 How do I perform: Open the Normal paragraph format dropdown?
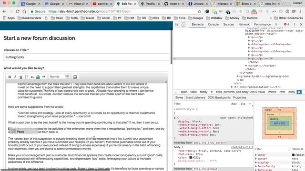[x=59, y=77]
